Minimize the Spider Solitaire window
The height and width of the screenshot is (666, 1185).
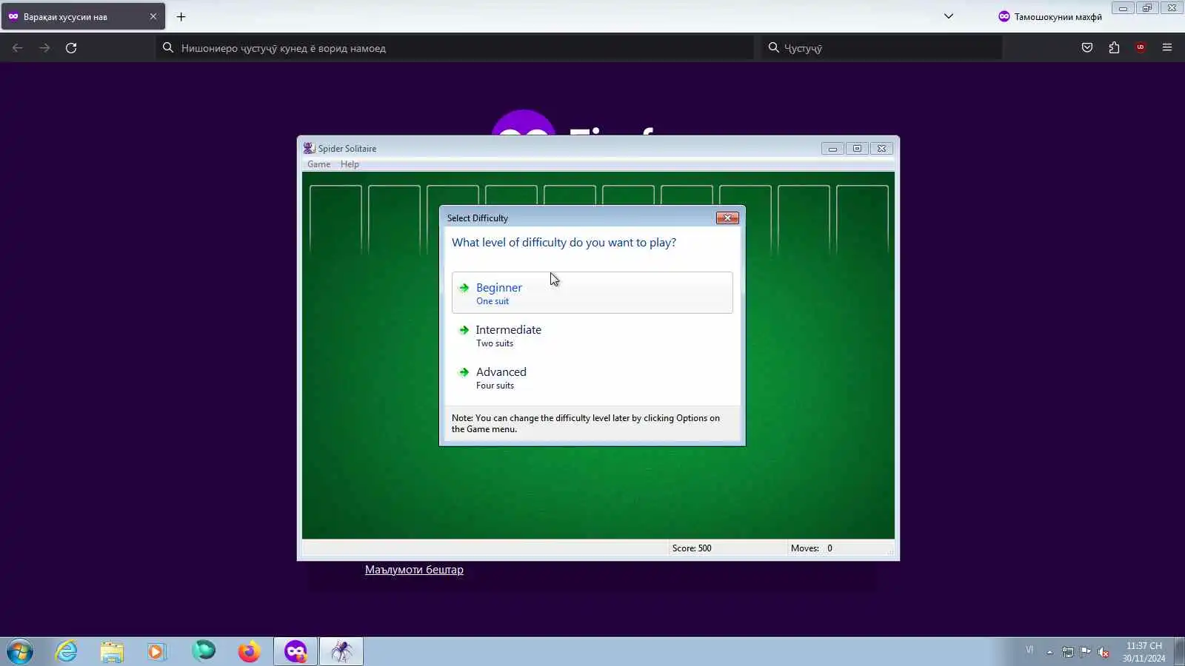pyautogui.click(x=832, y=149)
